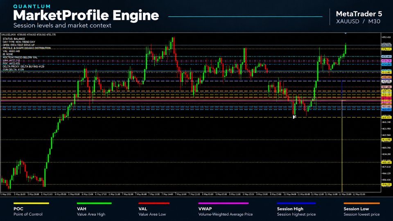Click the DELTA PROXY: DELTA BUYING 4129 line

[24, 66]
